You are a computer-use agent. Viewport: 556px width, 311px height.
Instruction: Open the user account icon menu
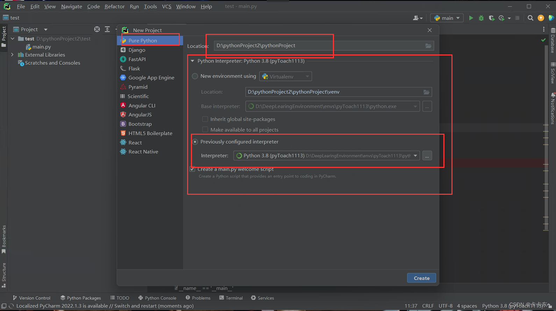click(x=418, y=18)
